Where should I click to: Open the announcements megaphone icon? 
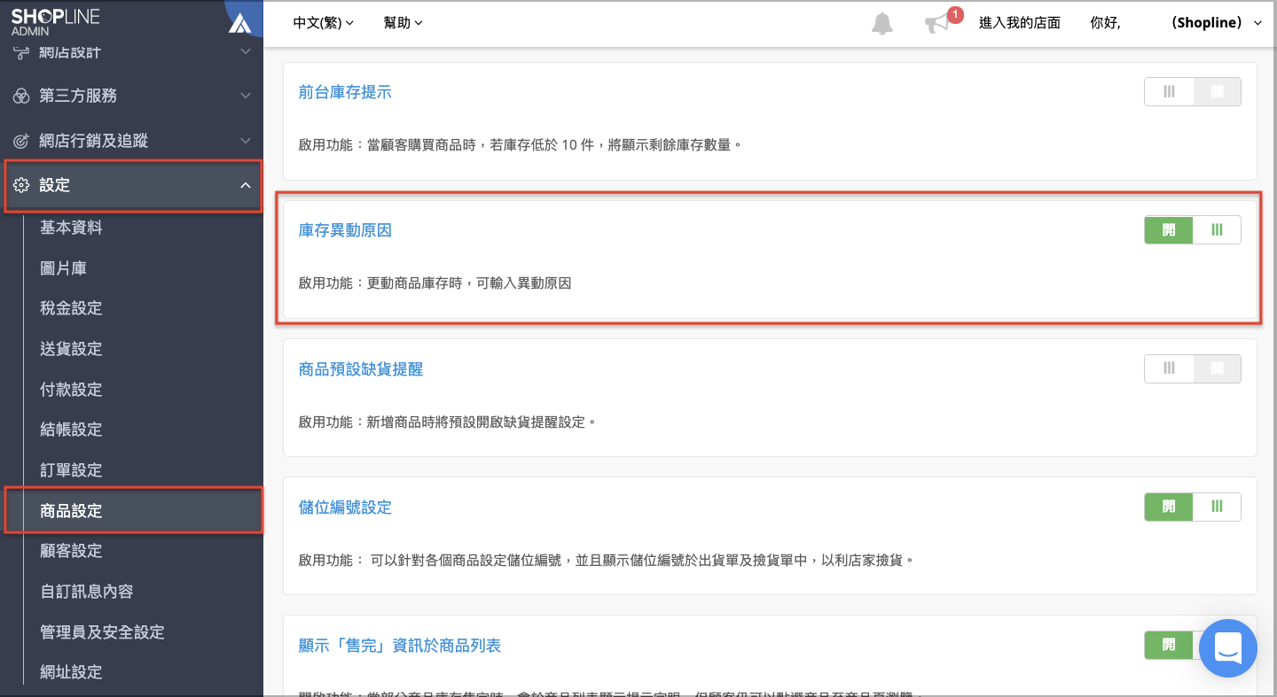(x=936, y=24)
